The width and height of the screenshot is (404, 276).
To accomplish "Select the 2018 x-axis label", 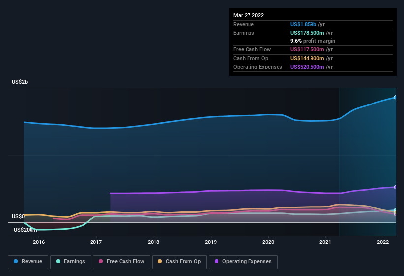I will pos(154,242).
